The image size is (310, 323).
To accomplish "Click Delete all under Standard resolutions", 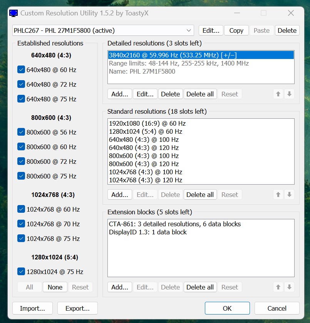I will [x=200, y=195].
